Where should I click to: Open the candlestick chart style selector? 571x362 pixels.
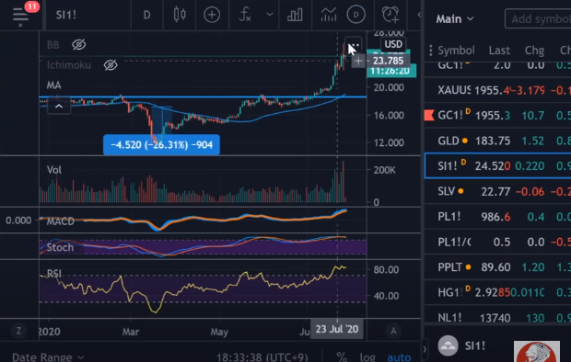pos(180,15)
